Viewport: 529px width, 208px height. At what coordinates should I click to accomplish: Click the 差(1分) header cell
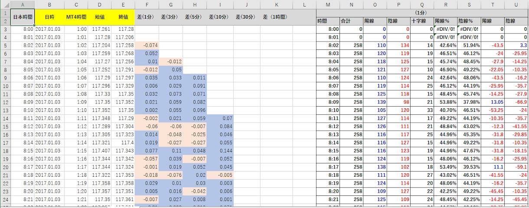pos(147,17)
